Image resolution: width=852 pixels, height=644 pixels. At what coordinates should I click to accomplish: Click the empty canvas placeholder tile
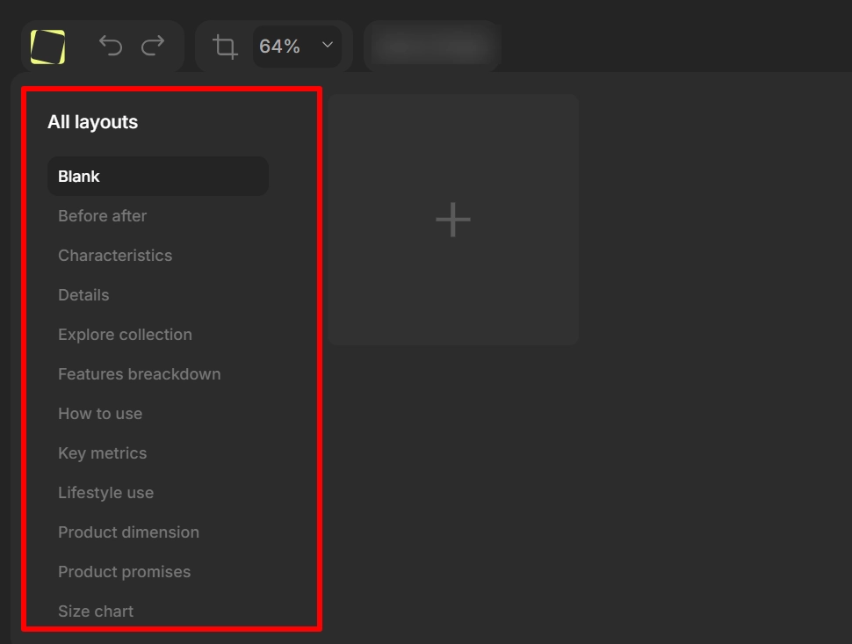[x=451, y=219]
